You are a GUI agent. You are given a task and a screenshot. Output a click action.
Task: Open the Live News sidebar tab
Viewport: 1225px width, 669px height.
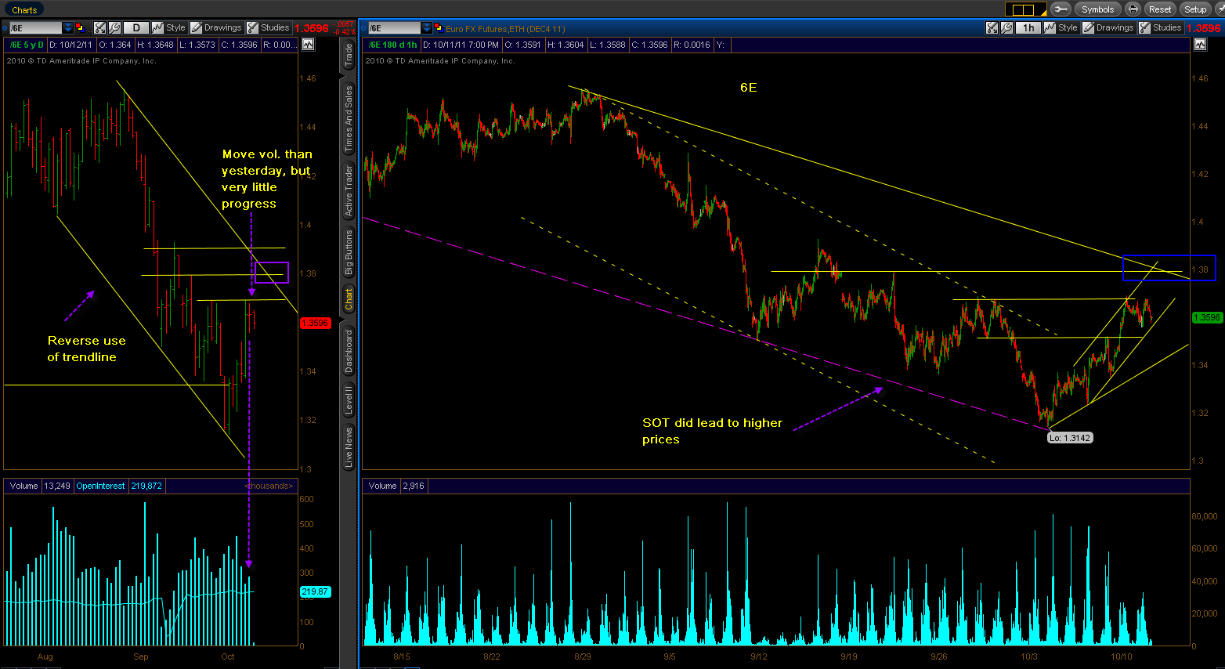pyautogui.click(x=349, y=447)
